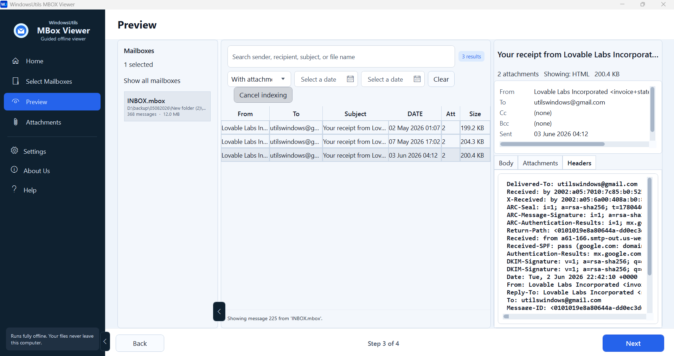Screen dimensions: 674x356
Task: Open the 02 May 2026 01:07 message
Action: (355, 128)
